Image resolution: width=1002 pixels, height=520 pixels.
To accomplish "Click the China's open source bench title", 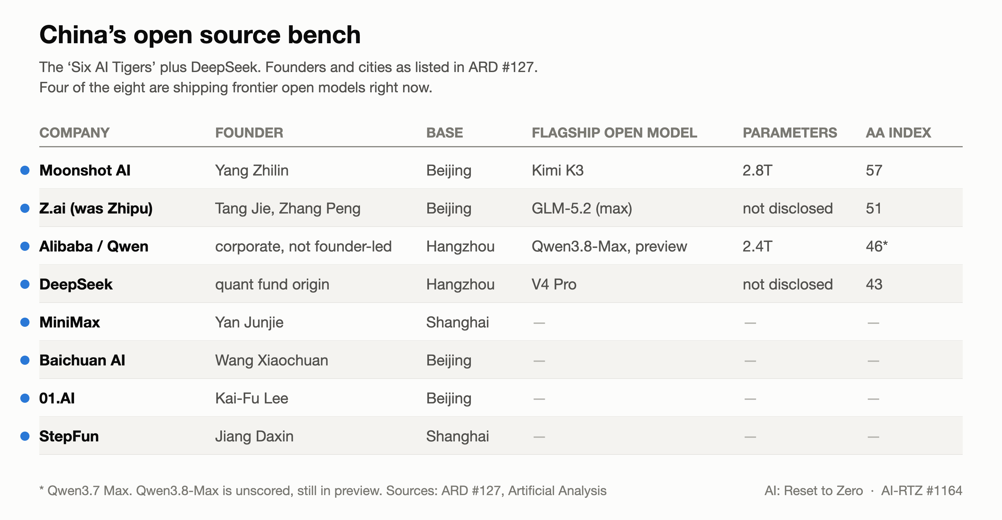I will click(200, 35).
